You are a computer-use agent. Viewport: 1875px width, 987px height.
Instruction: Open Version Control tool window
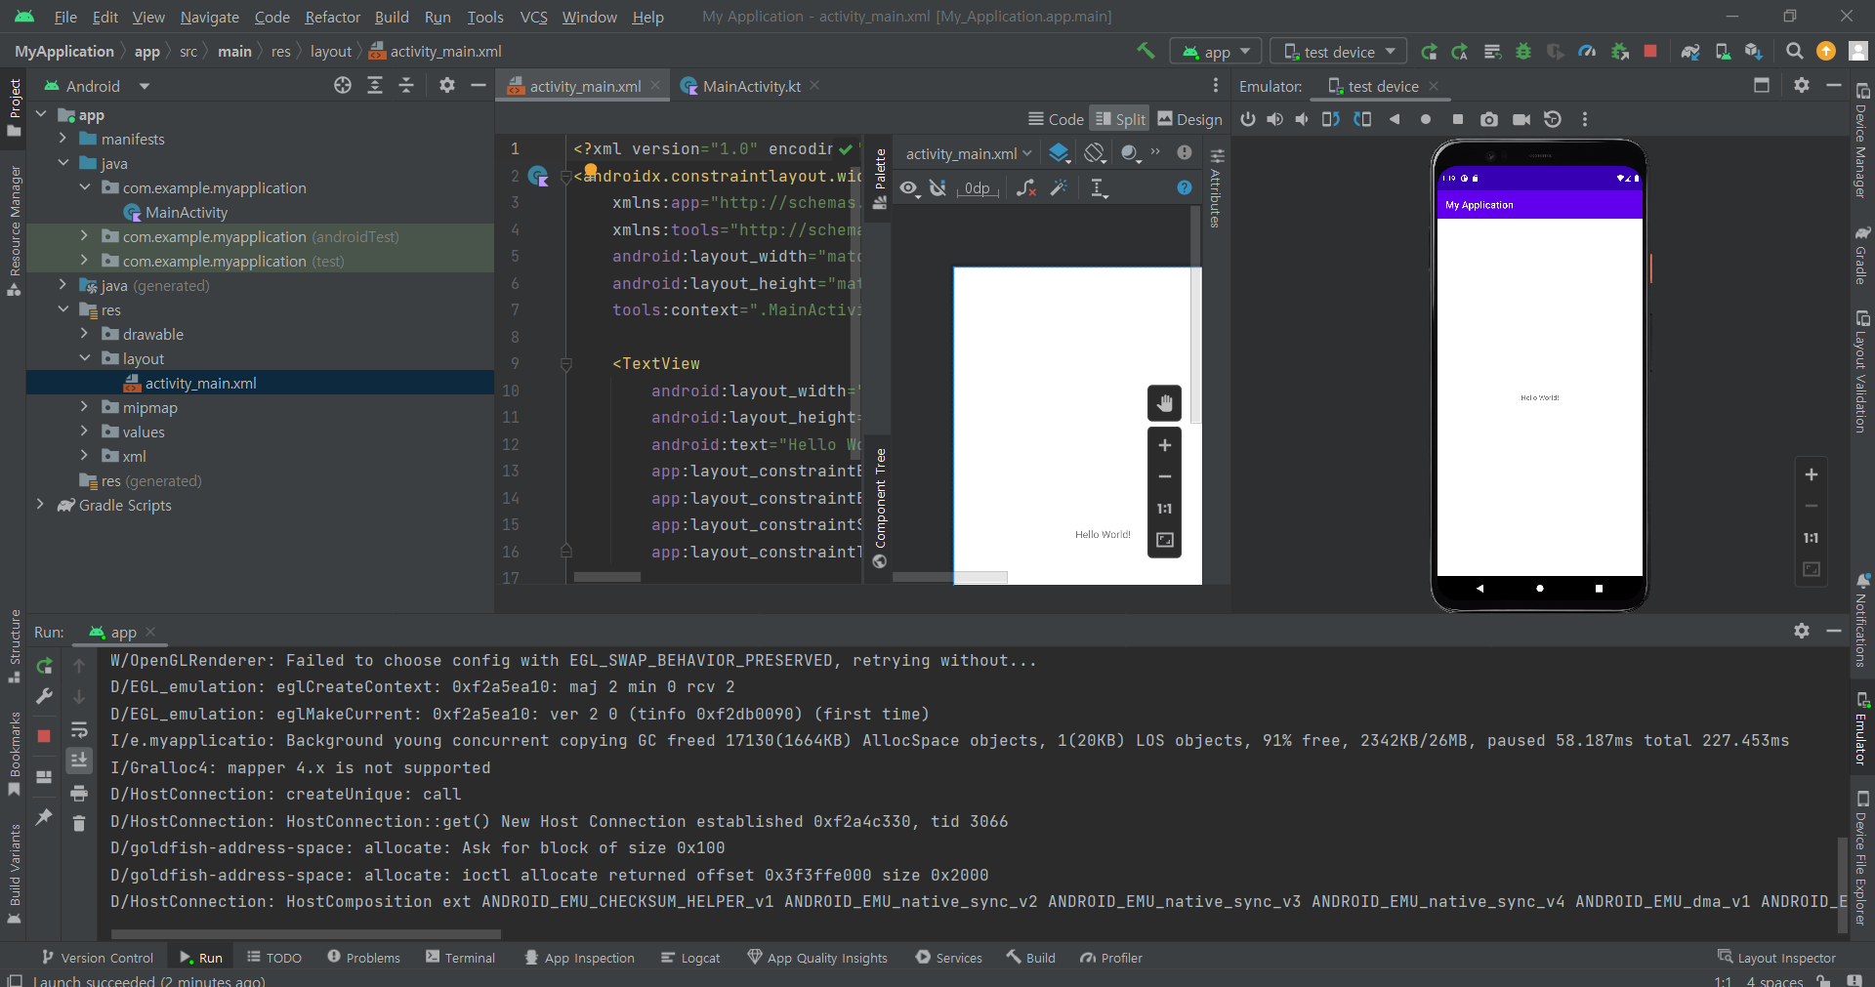97,958
